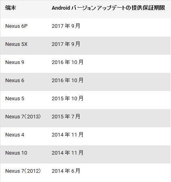
Task: Click the Nexus 6 cell
Action: (x=15, y=81)
